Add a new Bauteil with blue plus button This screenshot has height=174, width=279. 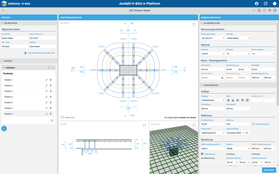tap(4, 129)
